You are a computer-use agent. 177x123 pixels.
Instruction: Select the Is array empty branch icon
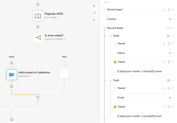tap(38, 37)
